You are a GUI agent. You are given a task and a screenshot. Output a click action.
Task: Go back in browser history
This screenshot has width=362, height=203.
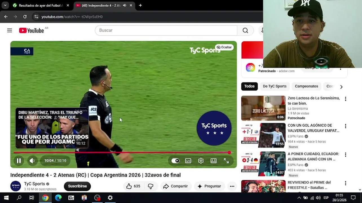pos(6,17)
